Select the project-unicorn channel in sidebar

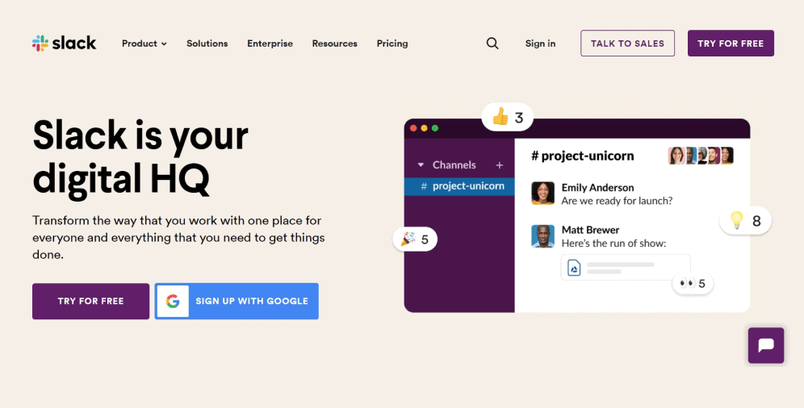(459, 186)
